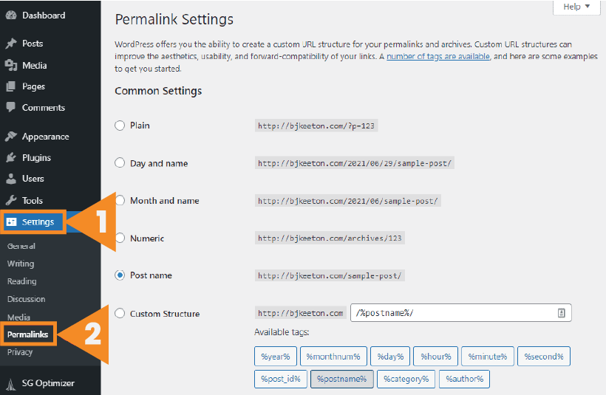Open the Permalinks settings submenu

[27, 334]
